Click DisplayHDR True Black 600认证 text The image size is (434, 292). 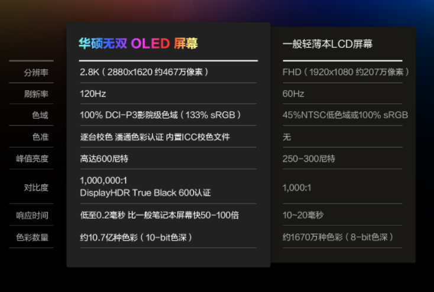click(145, 193)
